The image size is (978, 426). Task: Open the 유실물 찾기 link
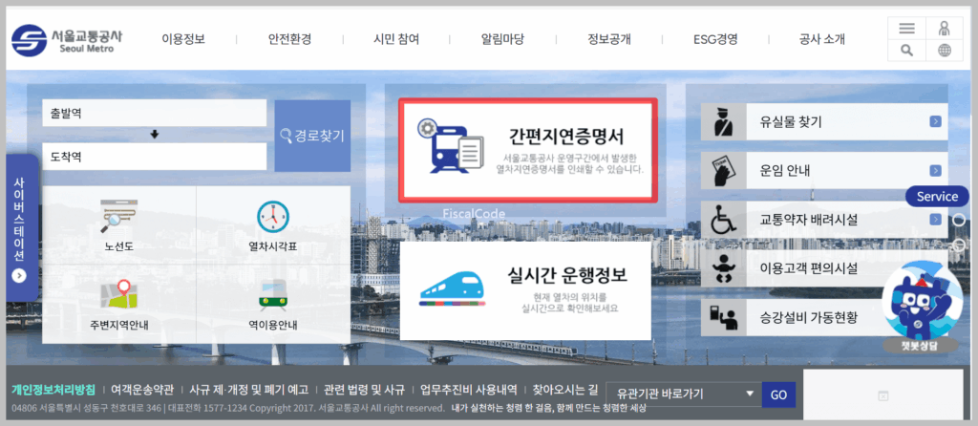(791, 121)
